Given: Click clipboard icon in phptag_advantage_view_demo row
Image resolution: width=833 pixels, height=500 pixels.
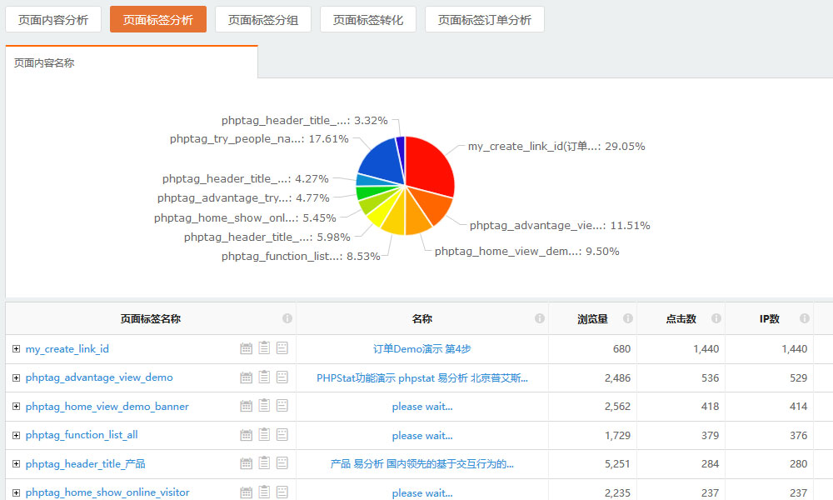Looking at the screenshot, I should (x=264, y=377).
